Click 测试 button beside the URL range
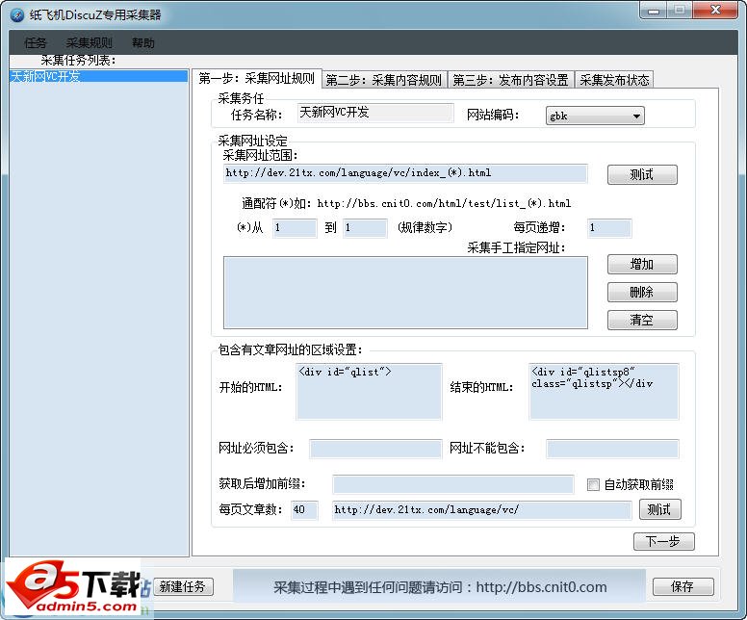747x620 pixels. [642, 175]
